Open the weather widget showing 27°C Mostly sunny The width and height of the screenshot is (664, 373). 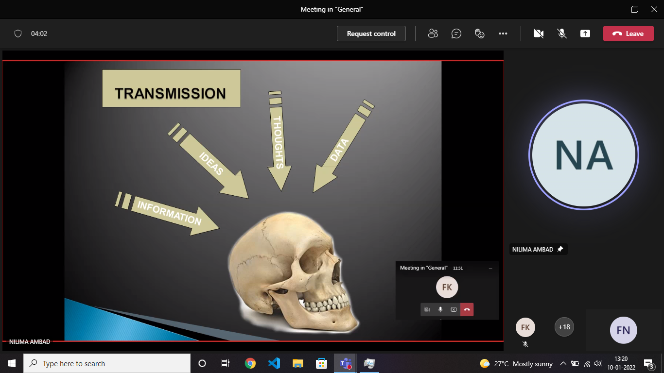[x=516, y=363]
